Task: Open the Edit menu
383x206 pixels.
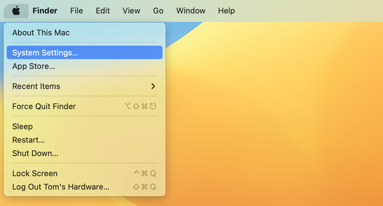Action: coord(102,11)
